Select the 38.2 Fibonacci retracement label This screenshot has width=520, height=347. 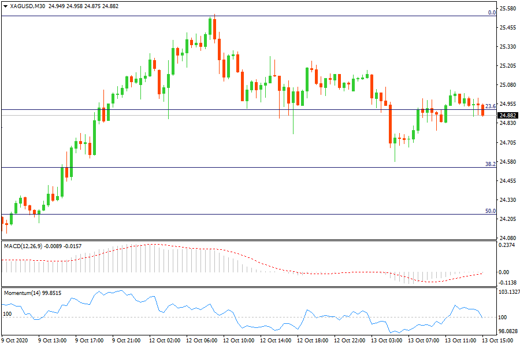tap(491, 164)
